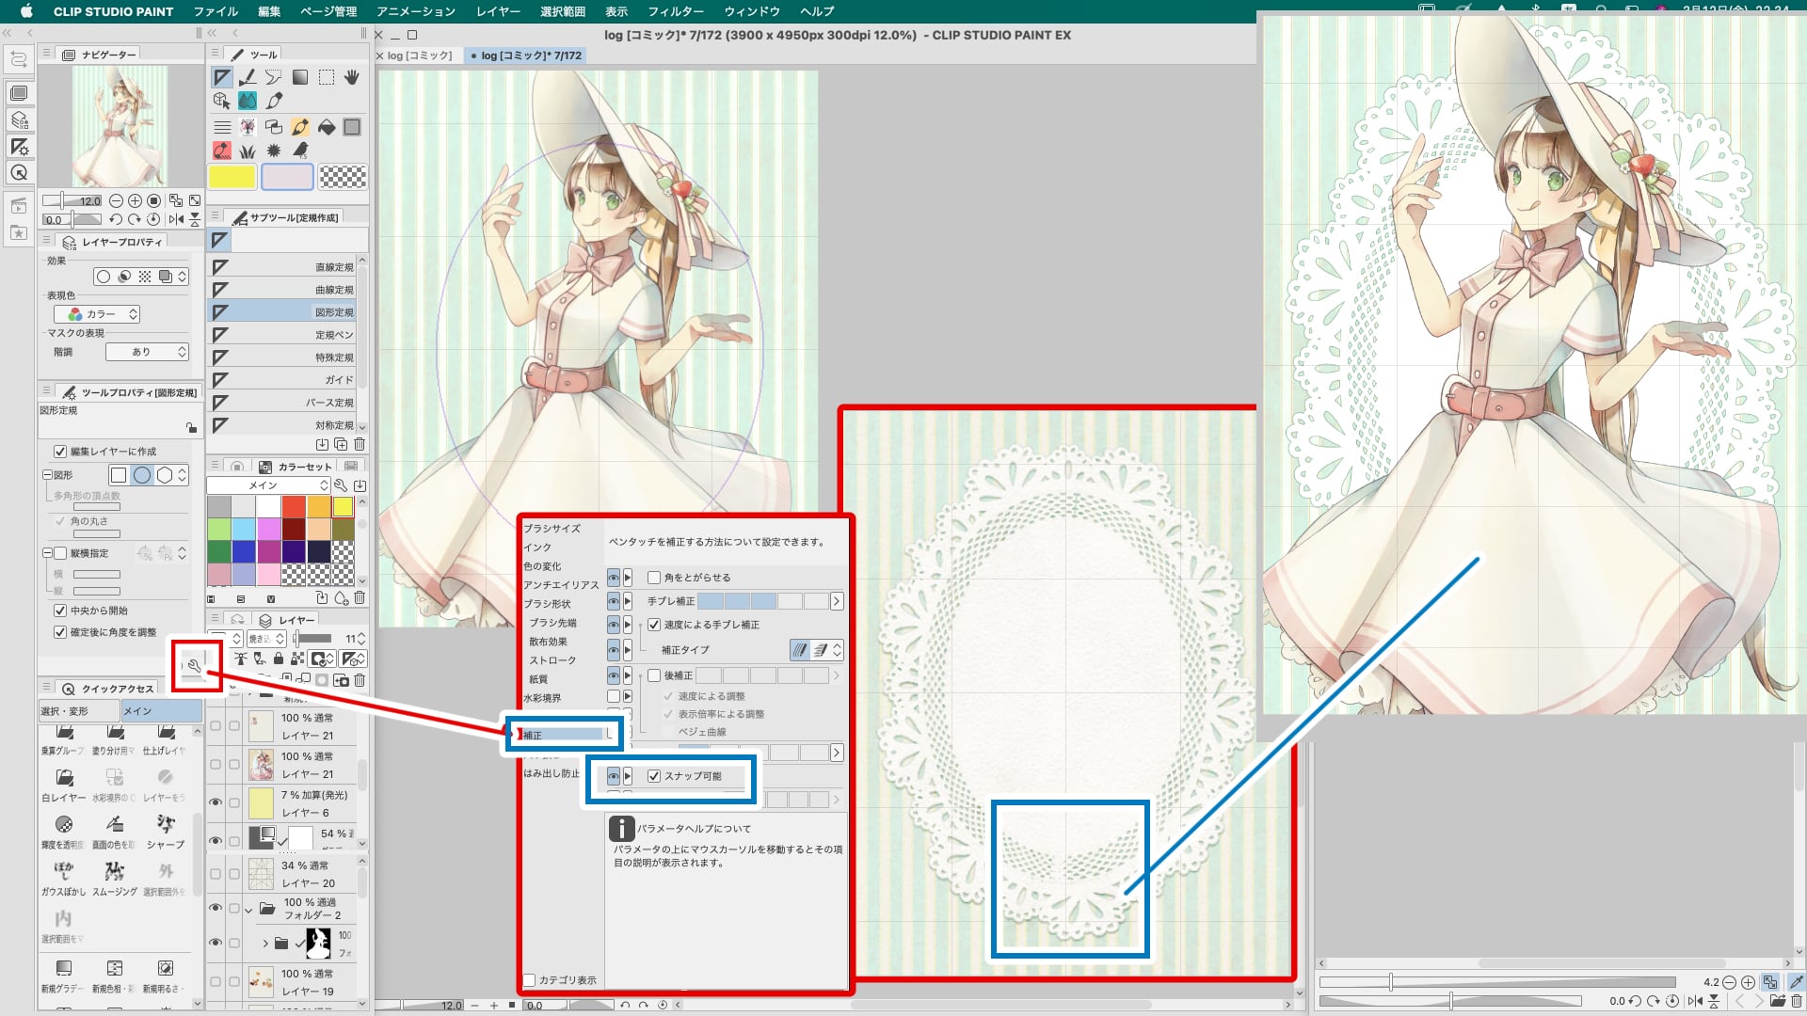Image resolution: width=1807 pixels, height=1016 pixels.
Task: Toggle カテゴリ表示 checkbox
Action: (x=530, y=980)
